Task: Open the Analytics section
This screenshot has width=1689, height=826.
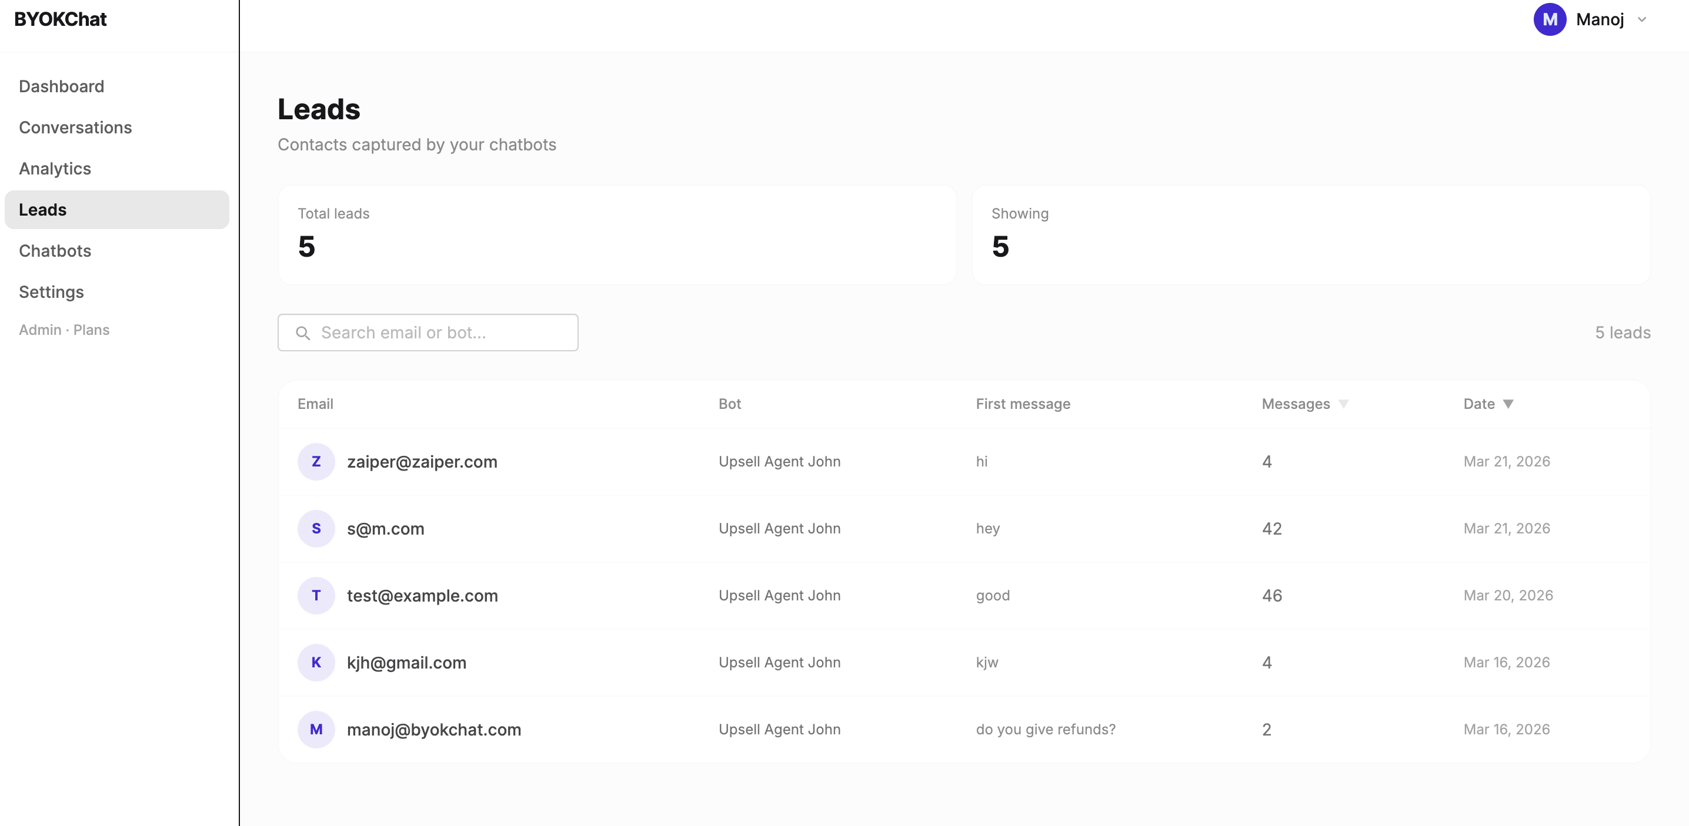Action: click(x=55, y=169)
